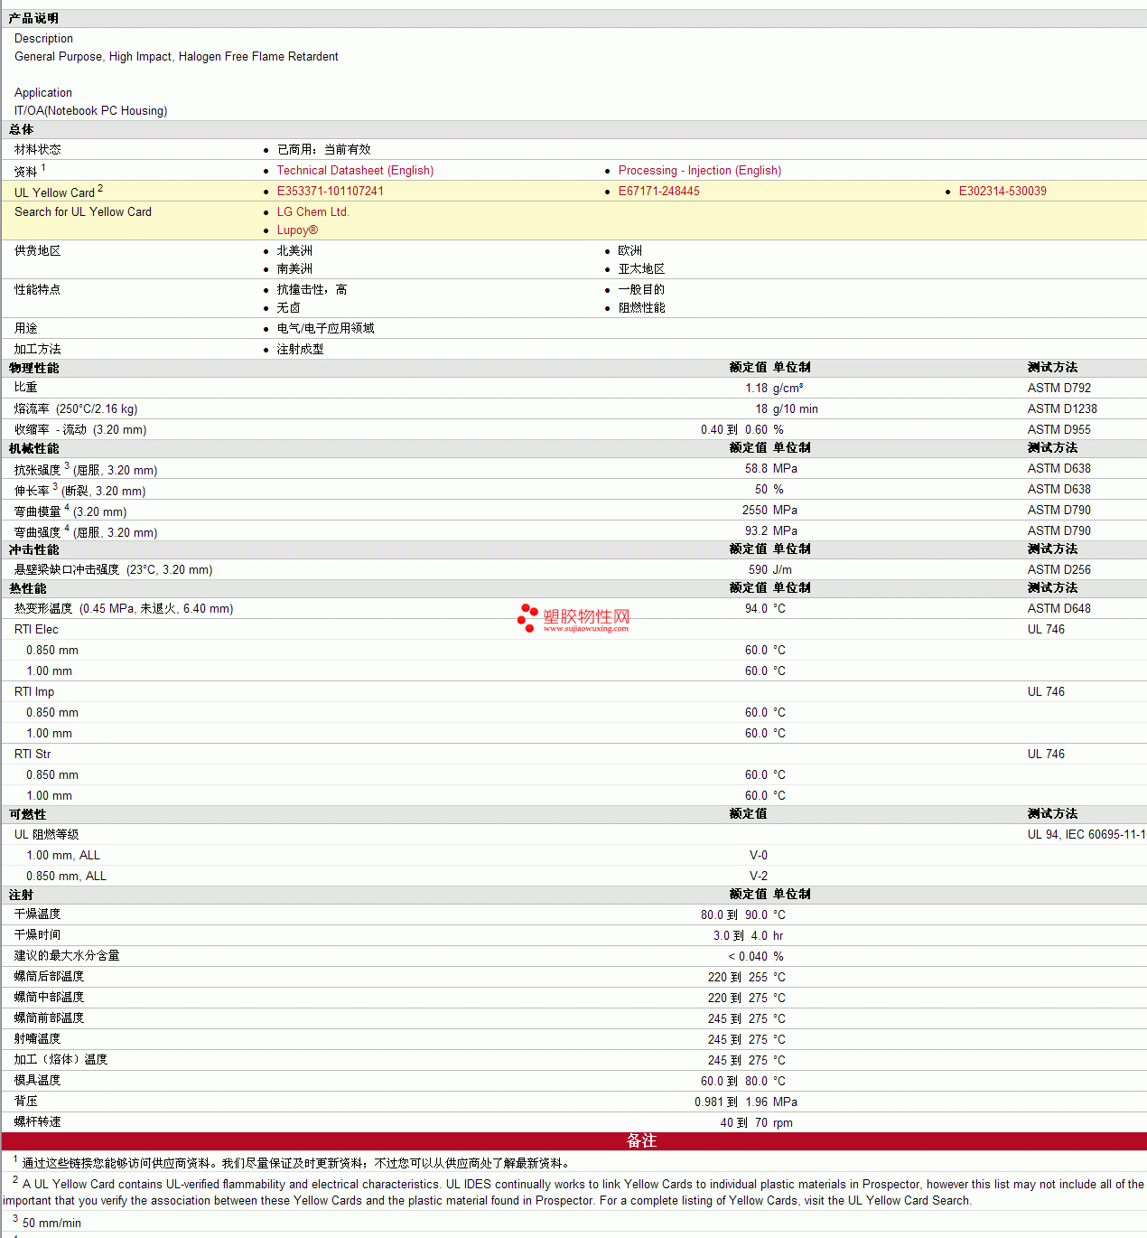The width and height of the screenshot is (1147, 1238).
Task: Select ASTM D792 test method
Action: click(1058, 389)
